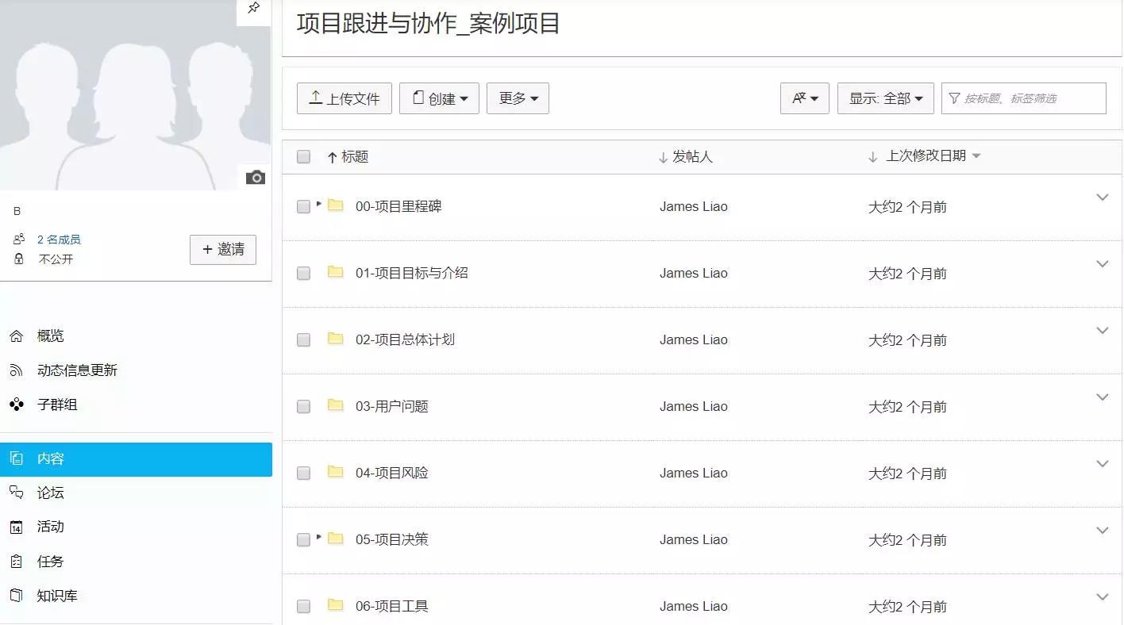This screenshot has height=625, width=1124.
Task: Click the 知识库 book icon
Action: coord(16,596)
